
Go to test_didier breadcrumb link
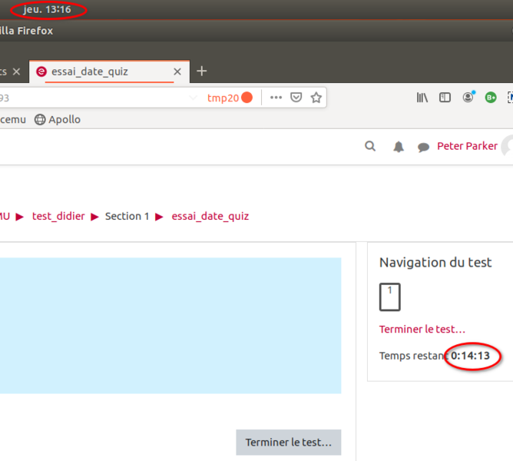pyautogui.click(x=58, y=216)
